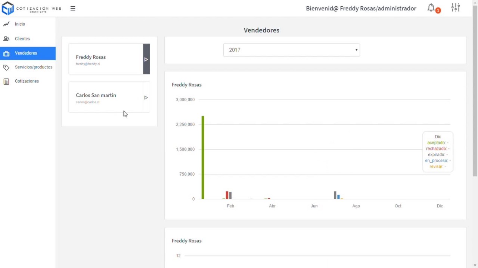Click the tall green January bar
Image resolution: width=478 pixels, height=268 pixels.
(203, 157)
